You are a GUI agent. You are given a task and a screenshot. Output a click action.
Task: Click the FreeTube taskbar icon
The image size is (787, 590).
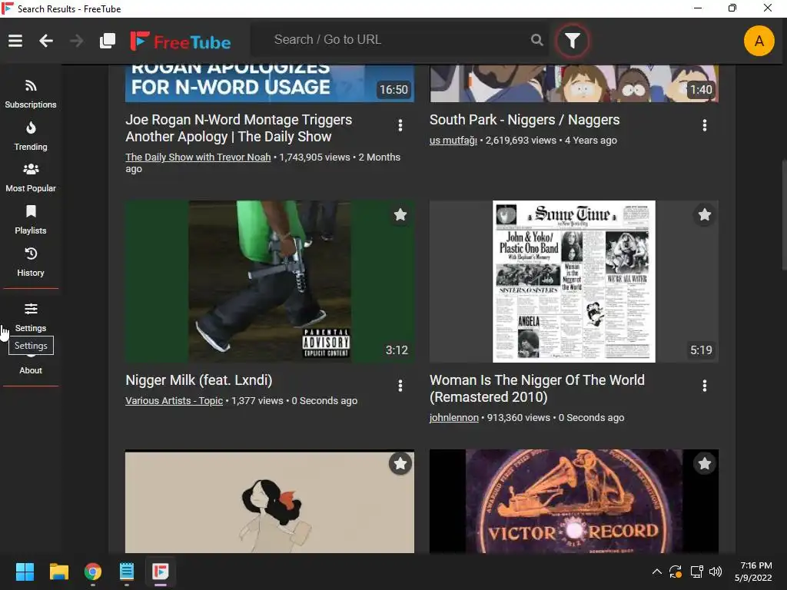point(161,572)
